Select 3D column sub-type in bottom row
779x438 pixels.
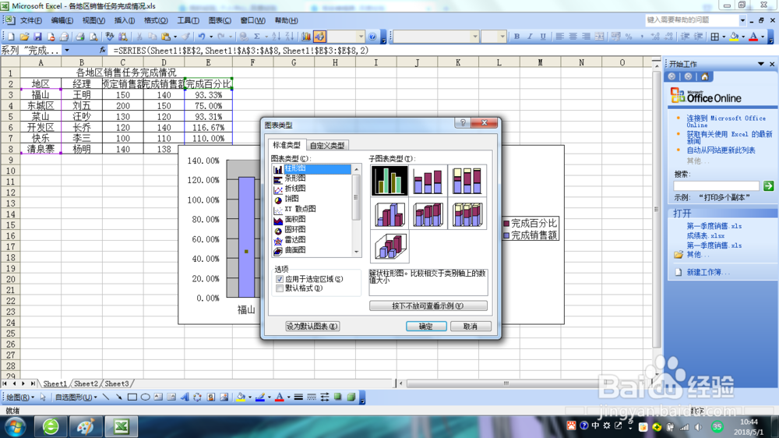coord(390,246)
